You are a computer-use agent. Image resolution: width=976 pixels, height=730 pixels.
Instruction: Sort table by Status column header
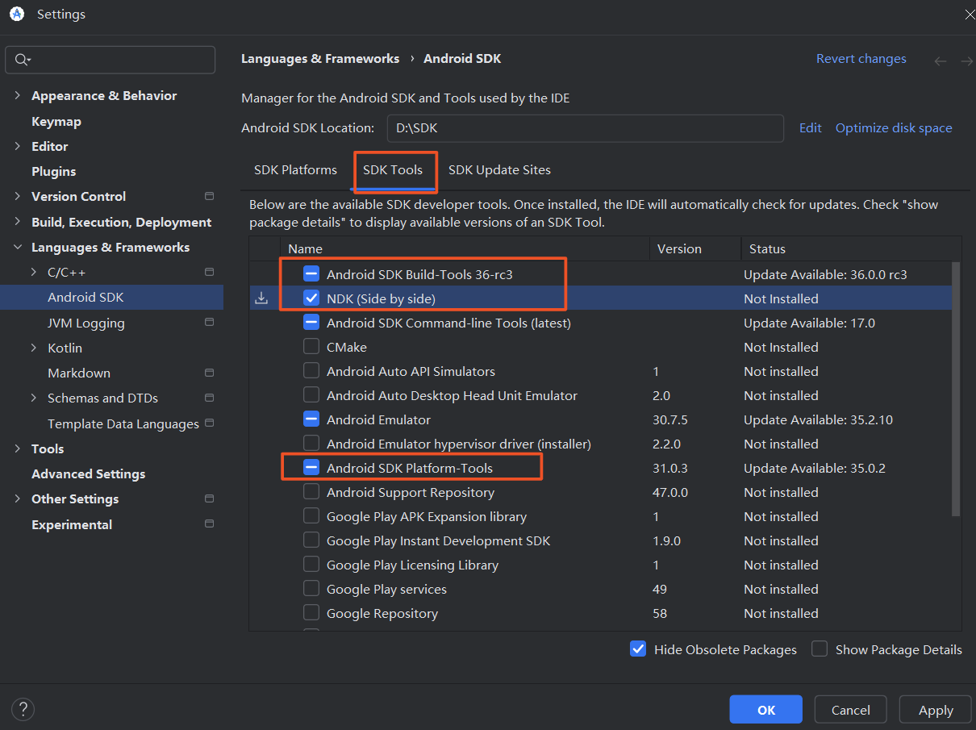click(851, 248)
